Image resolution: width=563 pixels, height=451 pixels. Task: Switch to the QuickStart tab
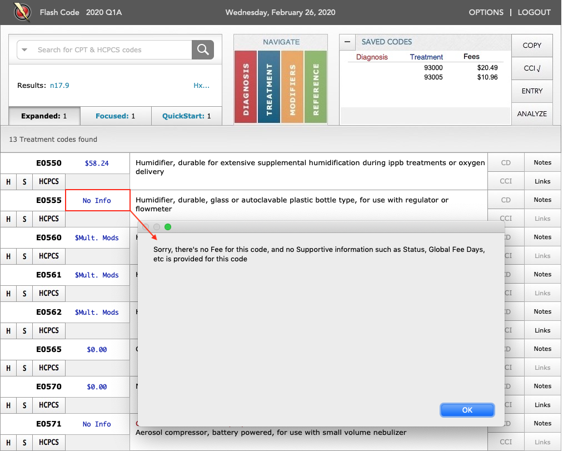click(x=186, y=116)
